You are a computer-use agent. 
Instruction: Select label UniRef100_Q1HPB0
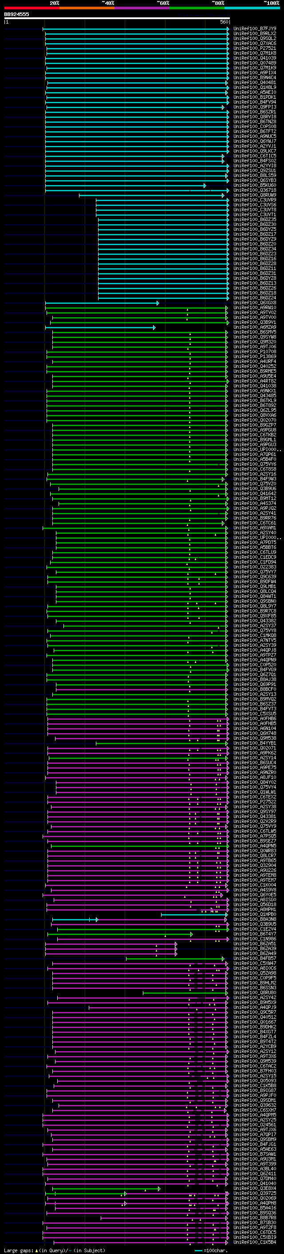pyautogui.click(x=255, y=914)
